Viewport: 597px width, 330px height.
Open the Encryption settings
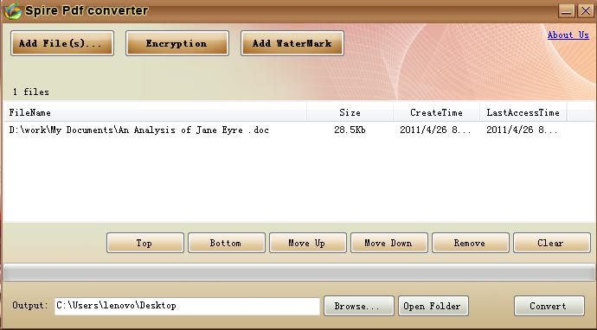[177, 43]
